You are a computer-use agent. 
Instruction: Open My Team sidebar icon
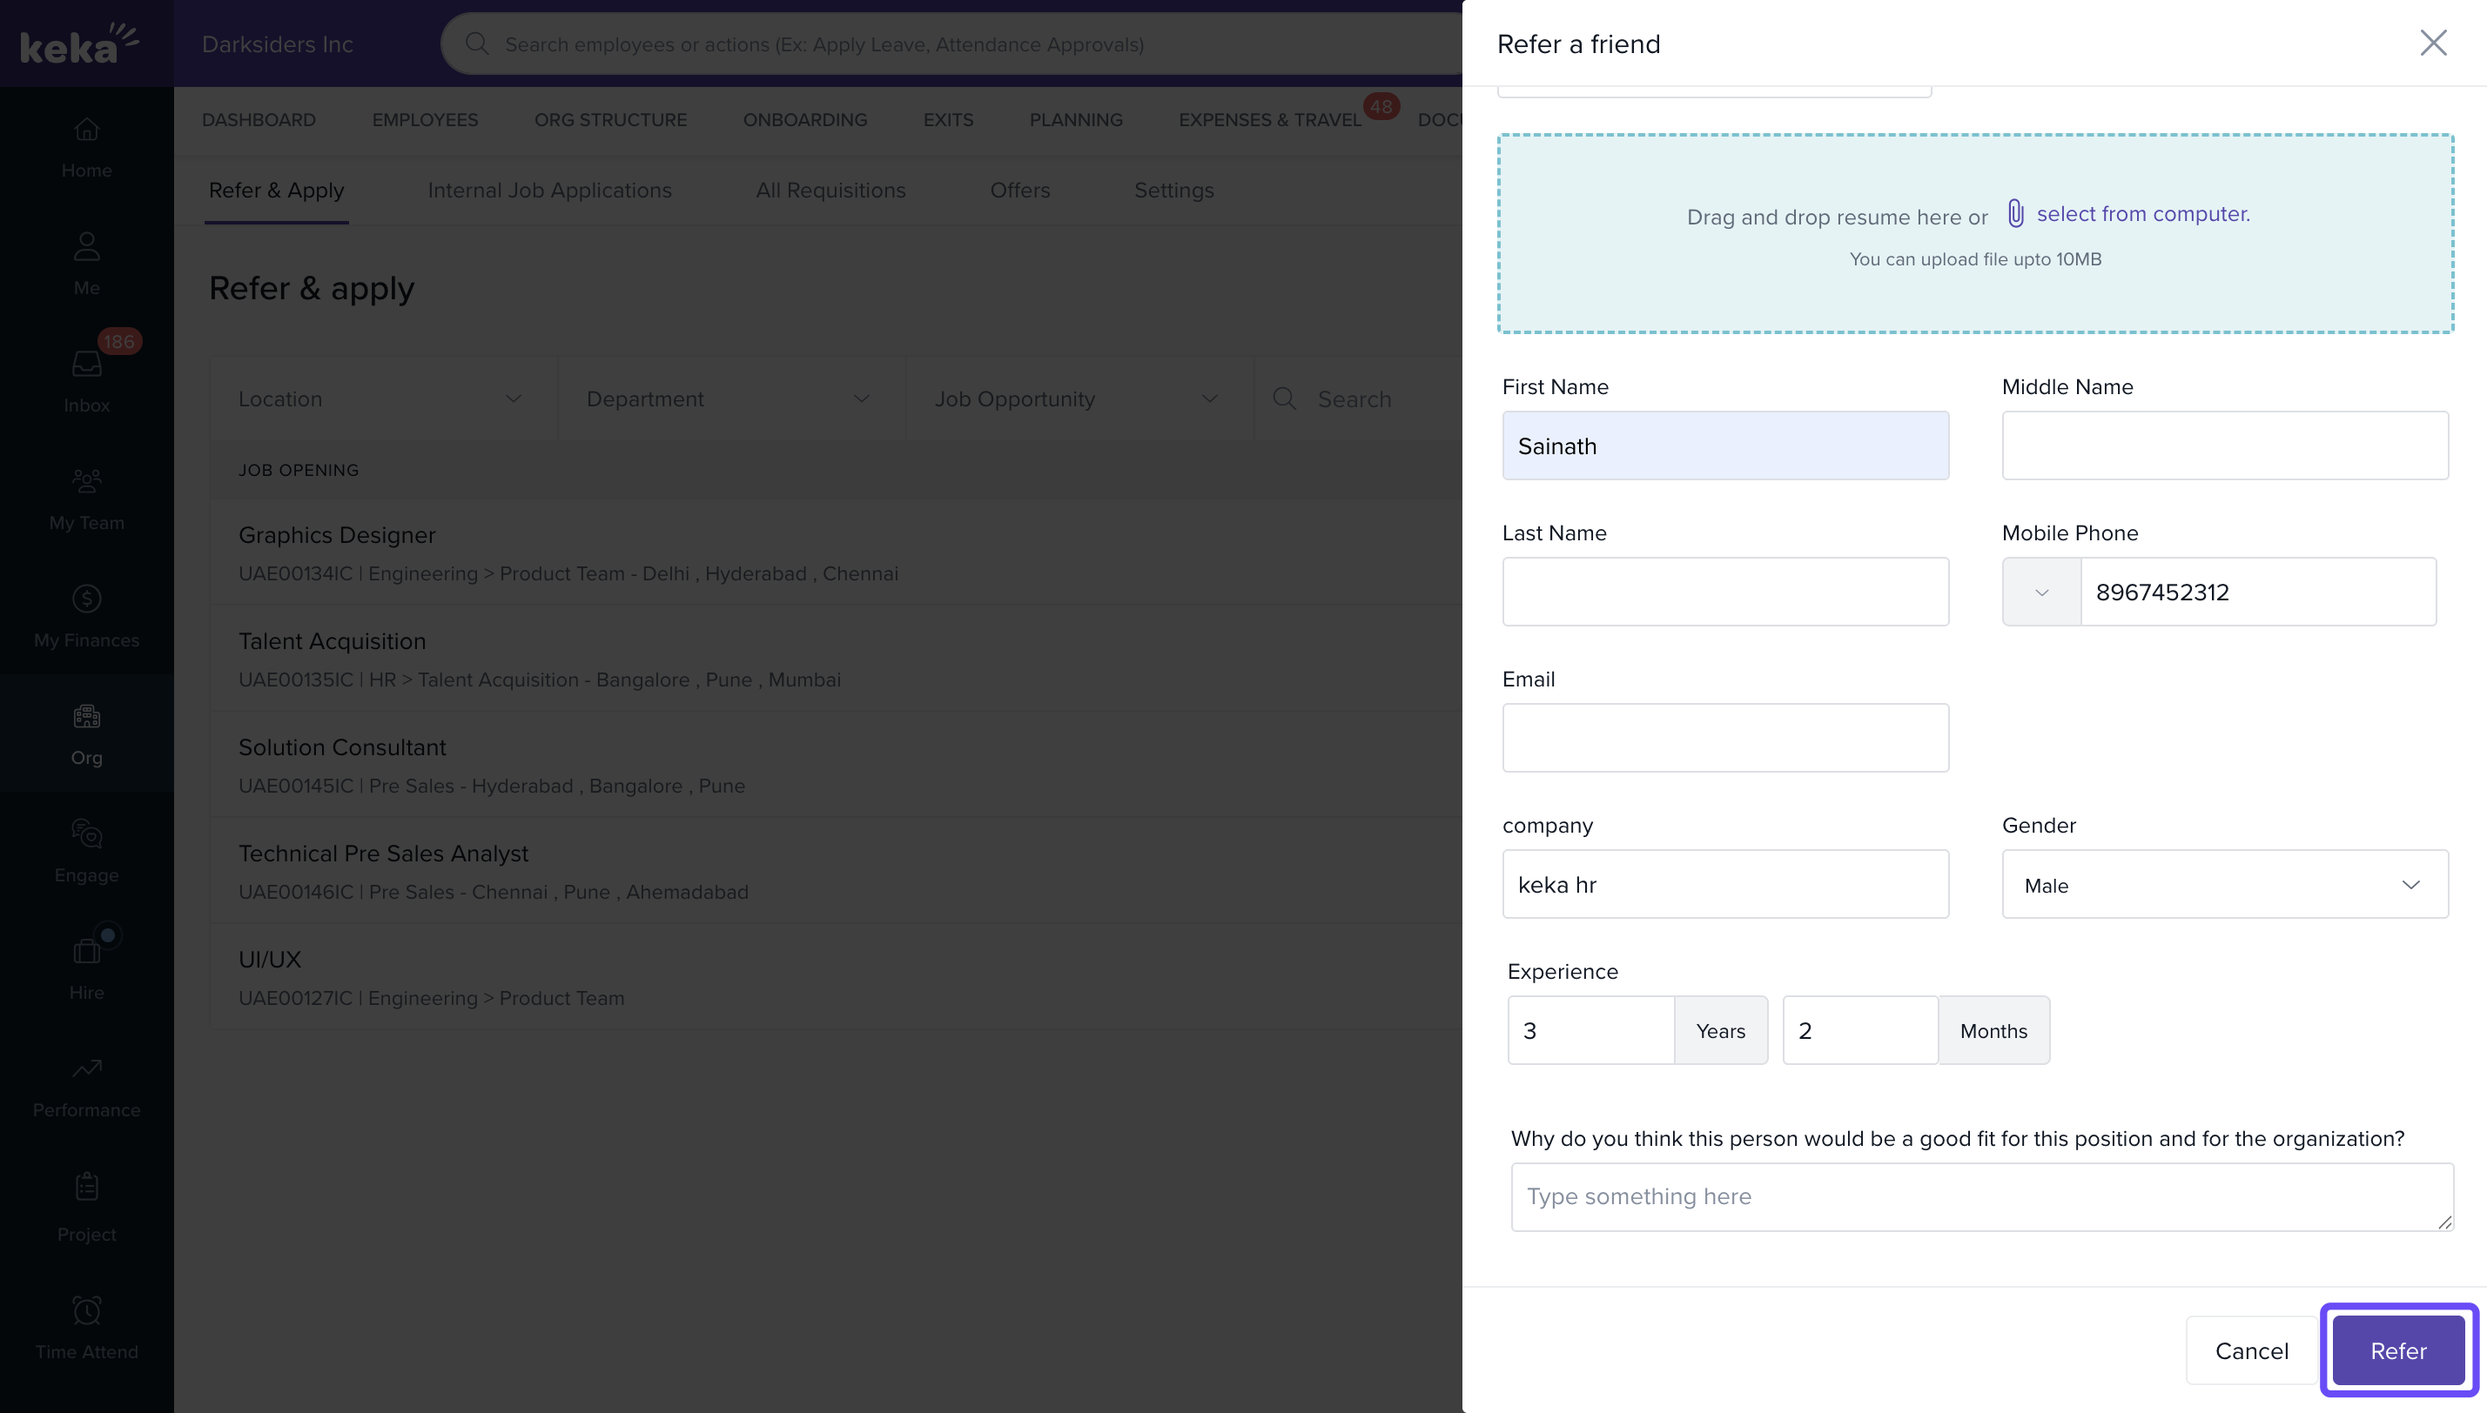coord(86,481)
